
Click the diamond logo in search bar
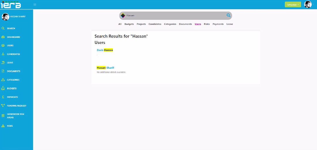(123, 16)
